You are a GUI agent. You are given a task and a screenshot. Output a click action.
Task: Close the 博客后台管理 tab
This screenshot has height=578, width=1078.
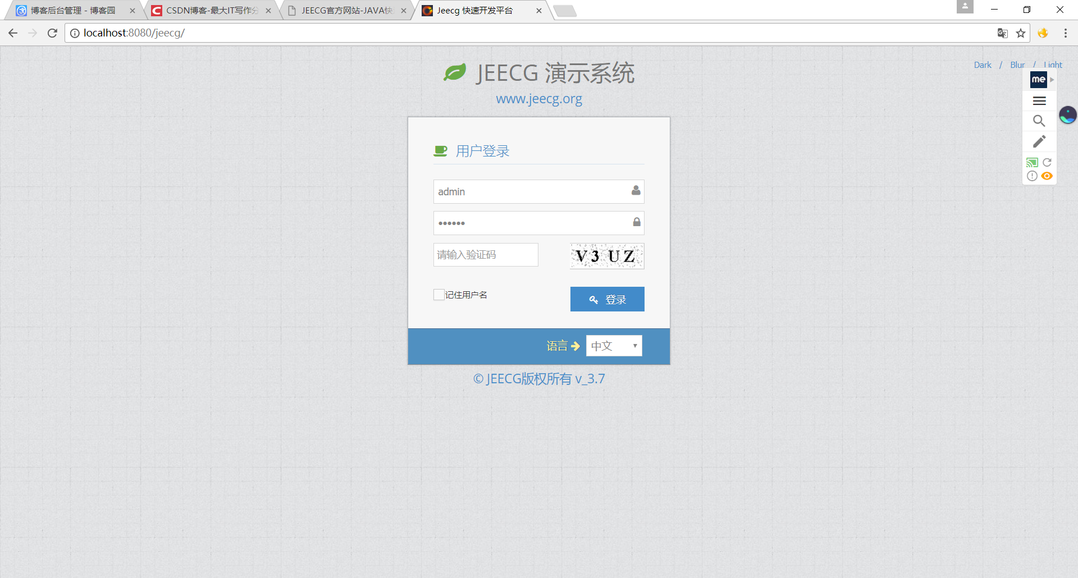133,11
